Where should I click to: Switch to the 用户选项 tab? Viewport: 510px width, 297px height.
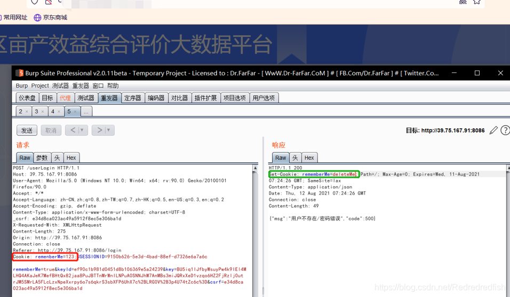[x=264, y=98]
